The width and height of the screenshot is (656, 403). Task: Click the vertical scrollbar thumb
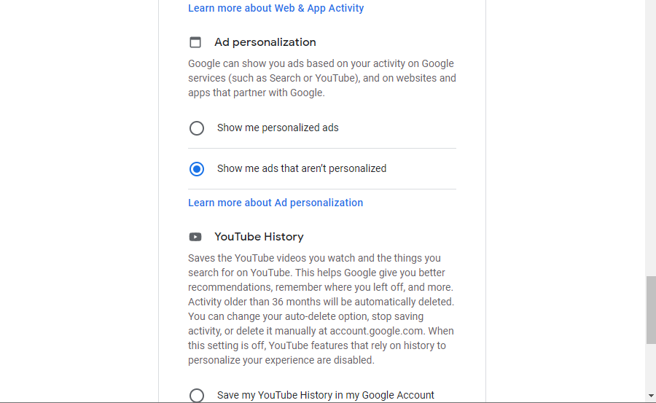pyautogui.click(x=650, y=310)
